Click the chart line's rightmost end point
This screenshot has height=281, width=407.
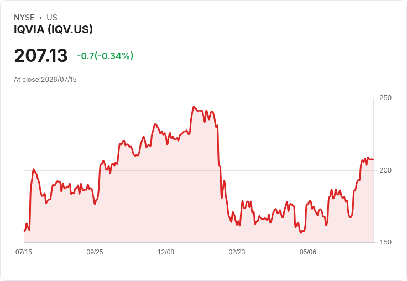pos(373,160)
